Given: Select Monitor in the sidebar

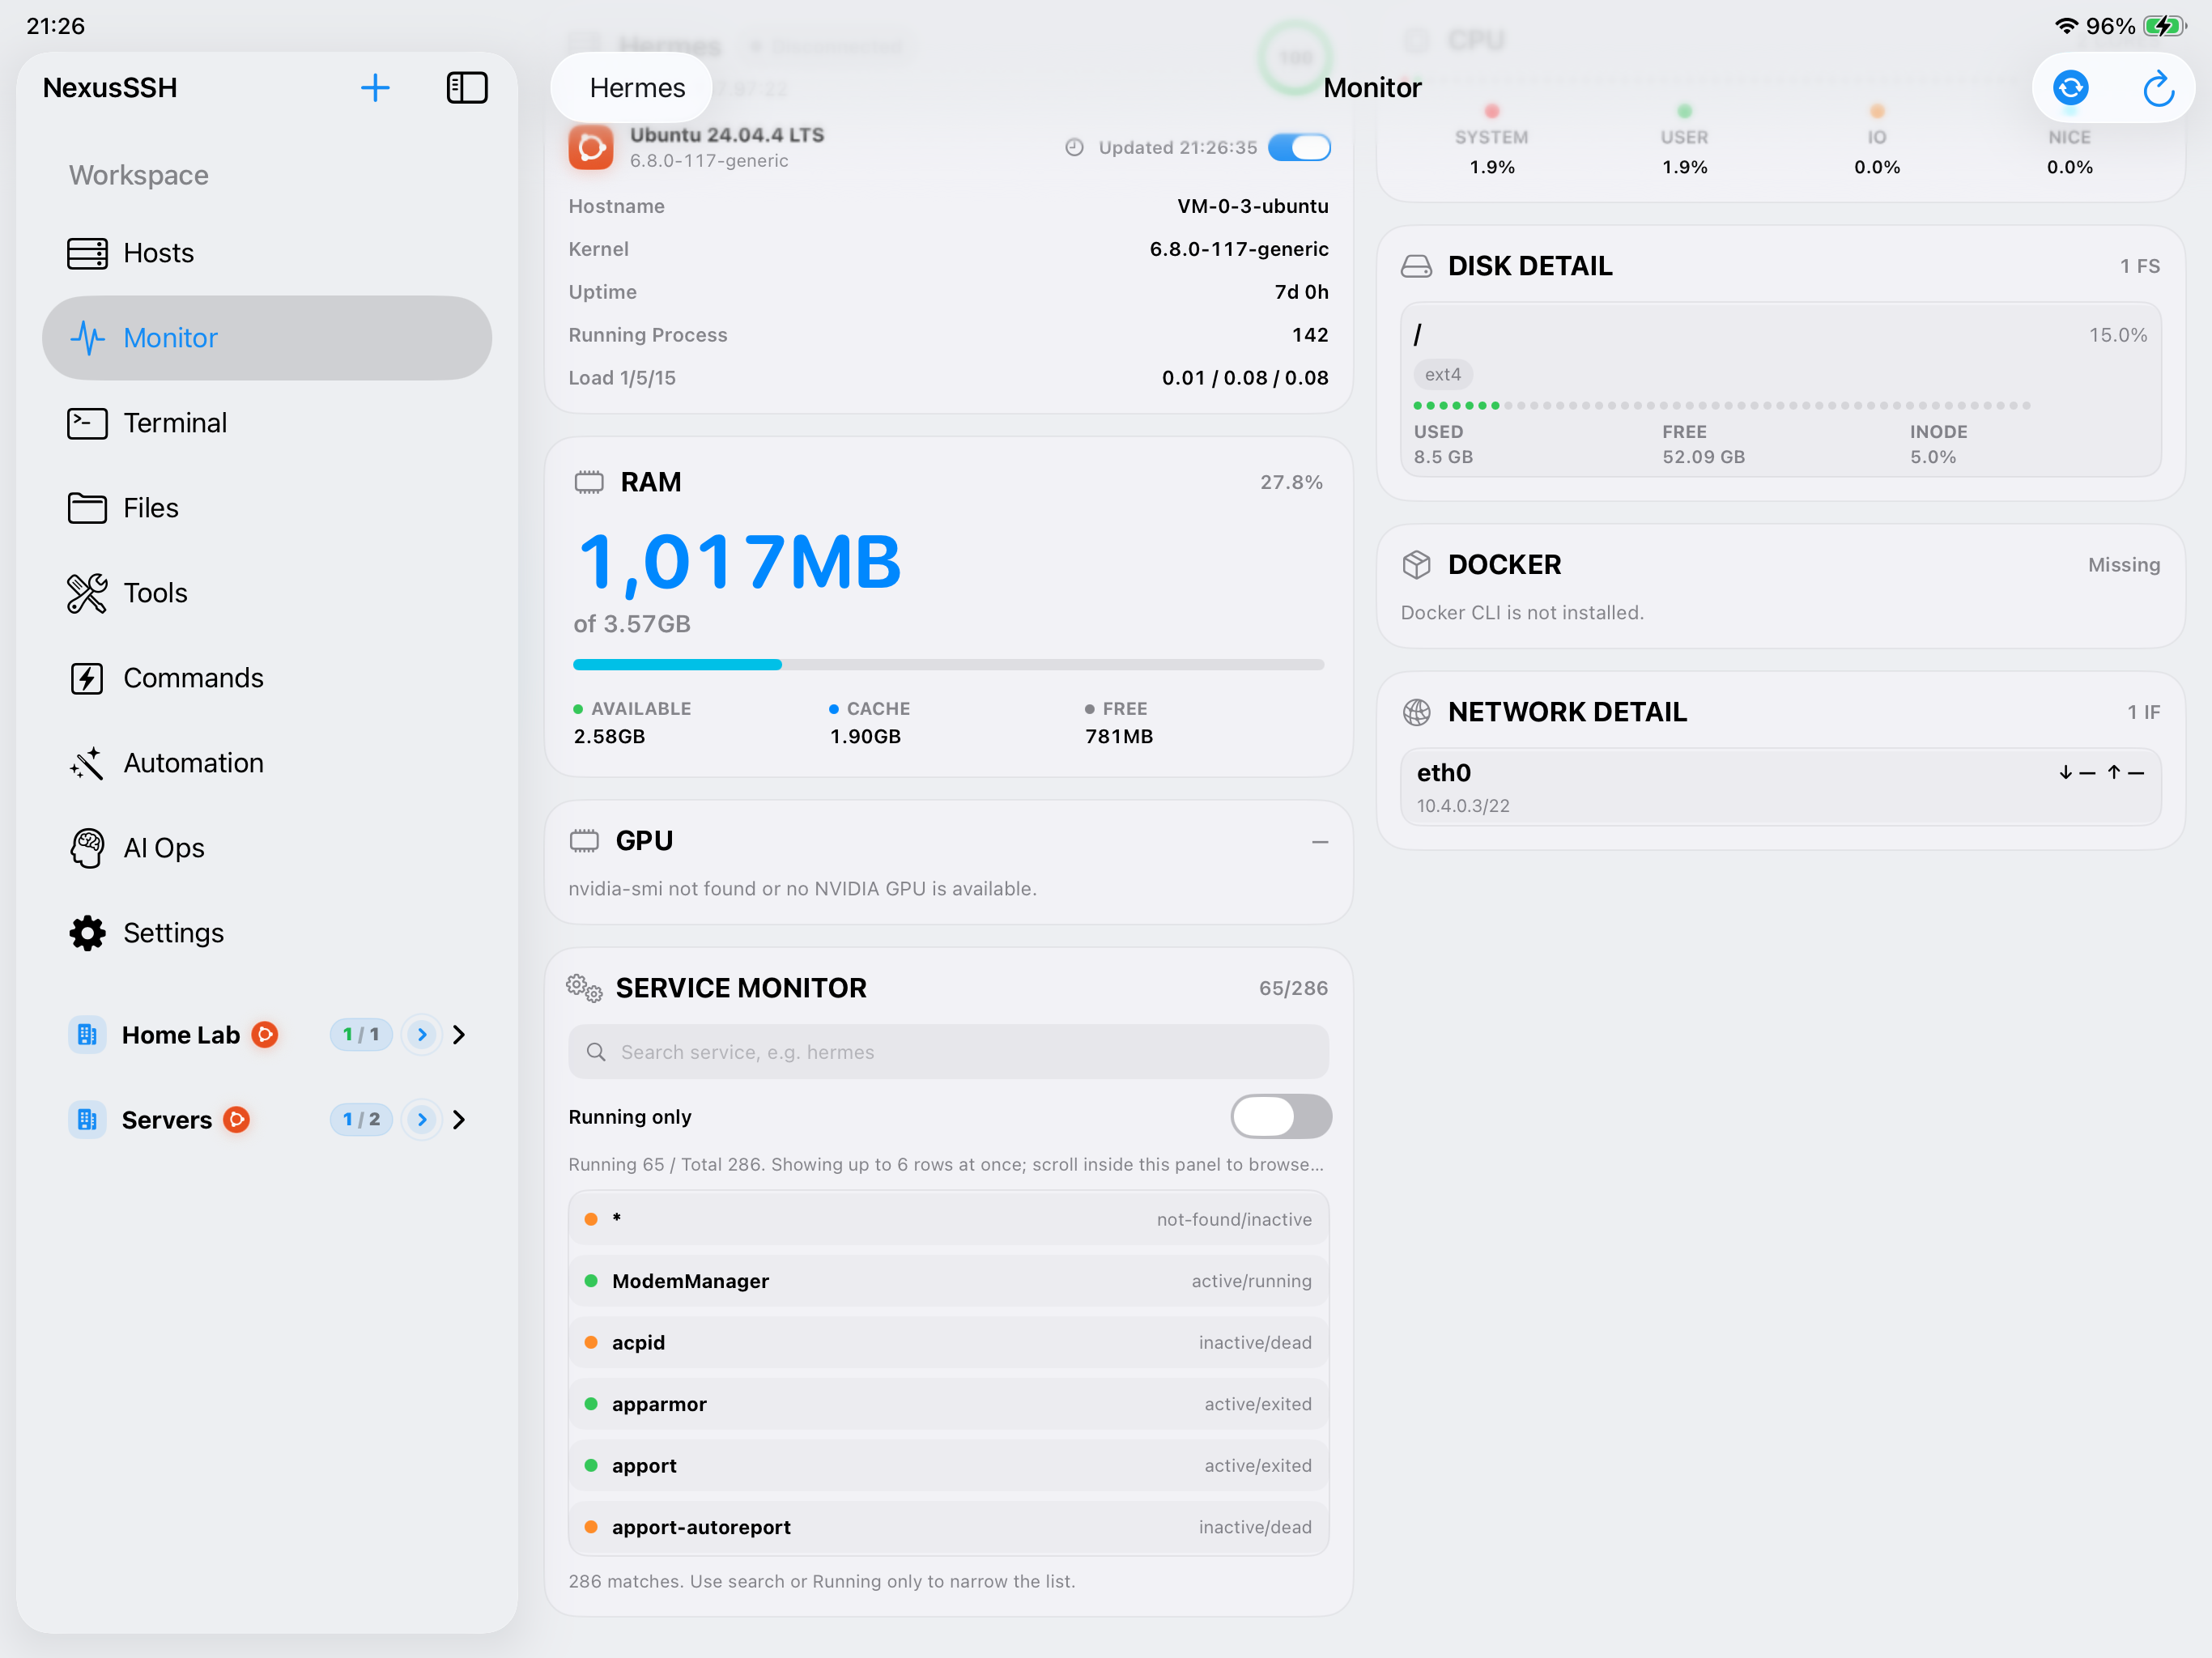Looking at the screenshot, I should (x=267, y=338).
